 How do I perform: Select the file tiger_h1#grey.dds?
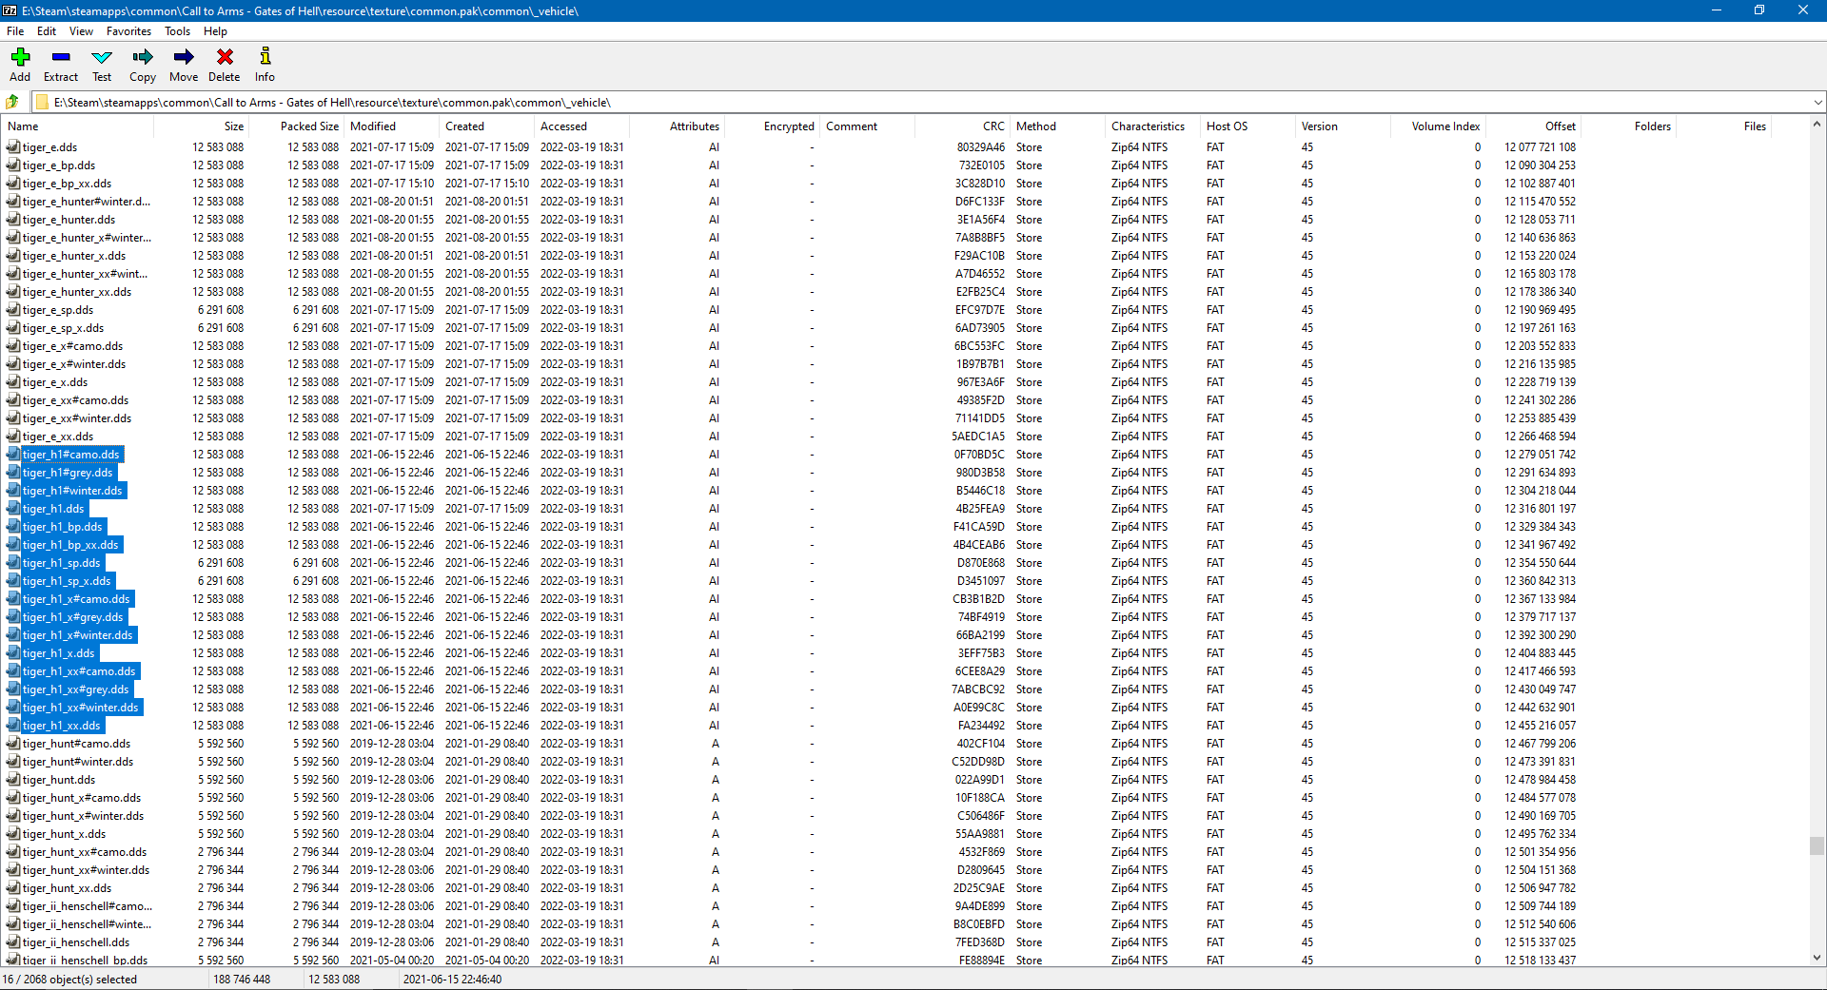tap(68, 473)
